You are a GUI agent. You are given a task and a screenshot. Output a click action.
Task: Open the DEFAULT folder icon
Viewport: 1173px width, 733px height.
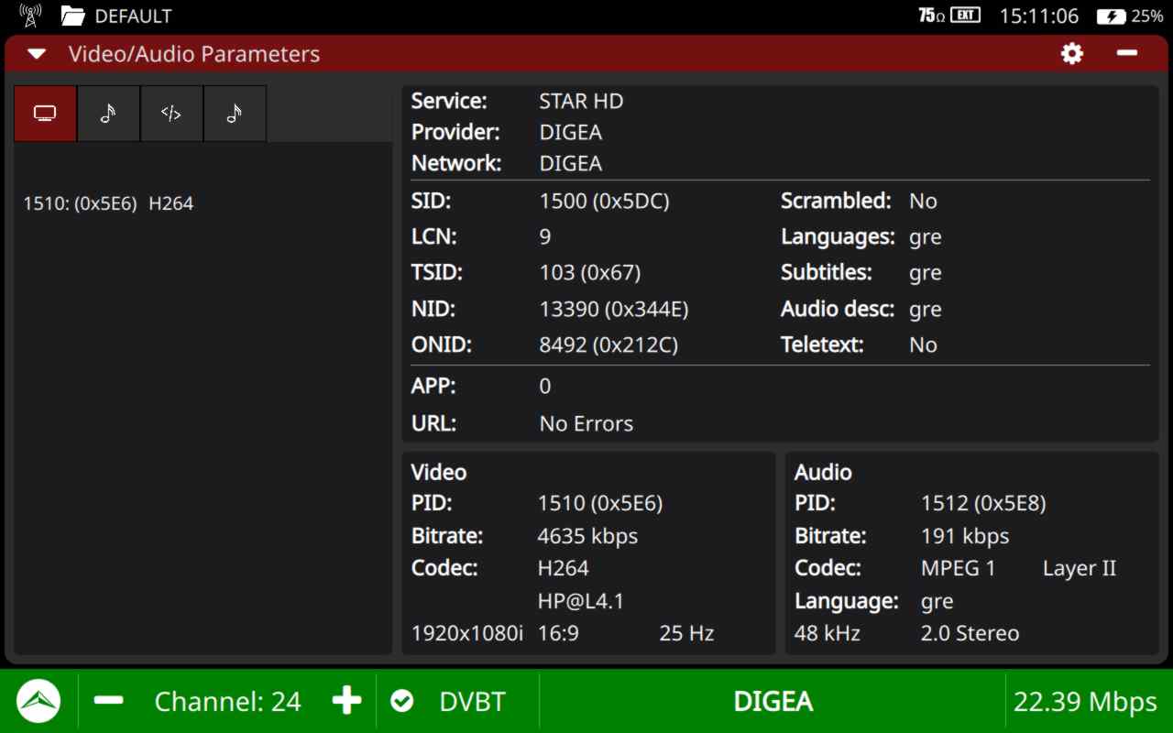point(73,16)
